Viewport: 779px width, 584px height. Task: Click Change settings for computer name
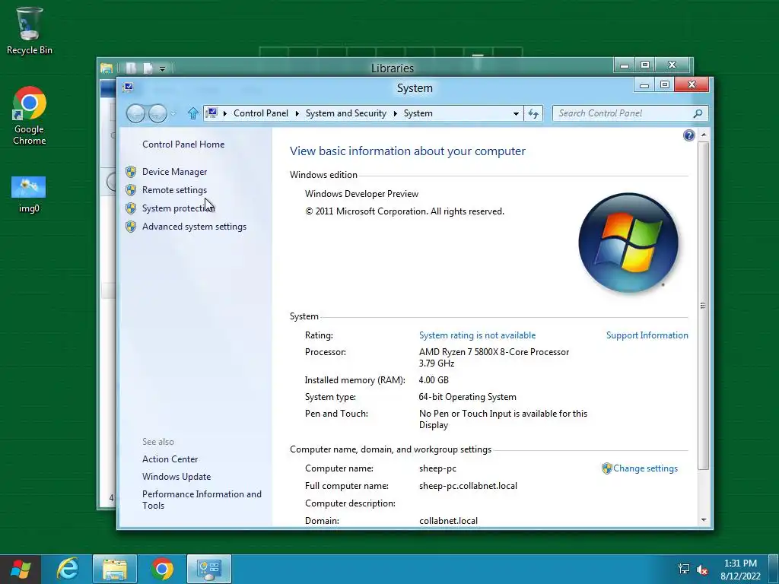click(645, 468)
